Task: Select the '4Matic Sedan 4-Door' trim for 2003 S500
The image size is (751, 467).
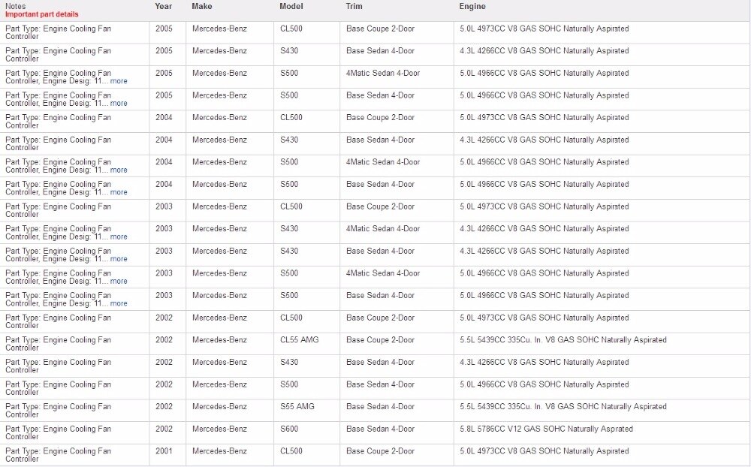Action: click(383, 273)
